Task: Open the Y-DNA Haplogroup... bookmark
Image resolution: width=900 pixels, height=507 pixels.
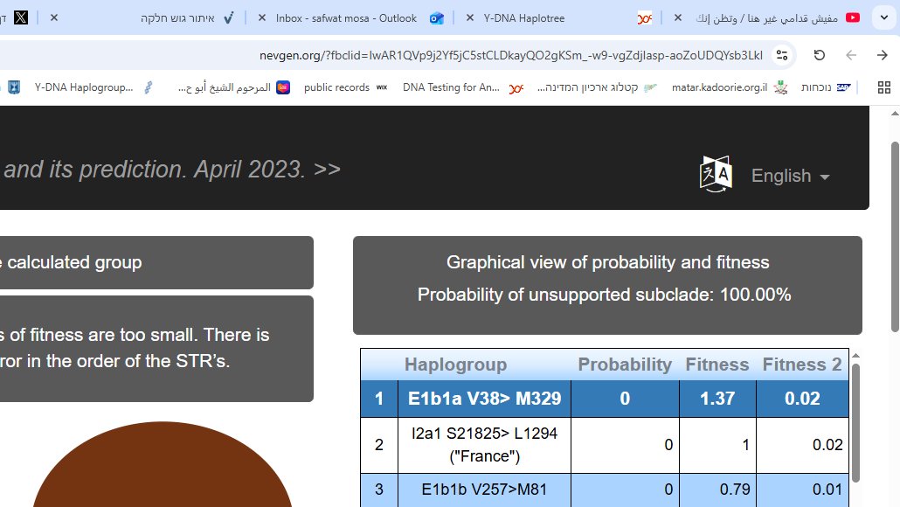Action: (x=93, y=87)
